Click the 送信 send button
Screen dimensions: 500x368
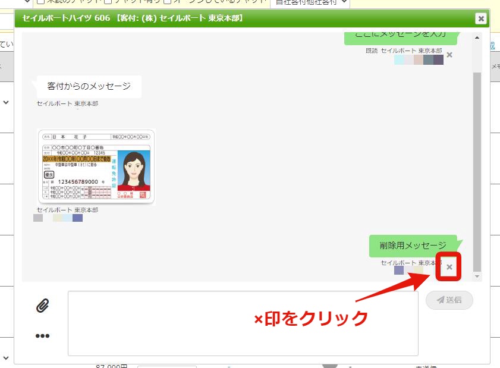pyautogui.click(x=449, y=300)
